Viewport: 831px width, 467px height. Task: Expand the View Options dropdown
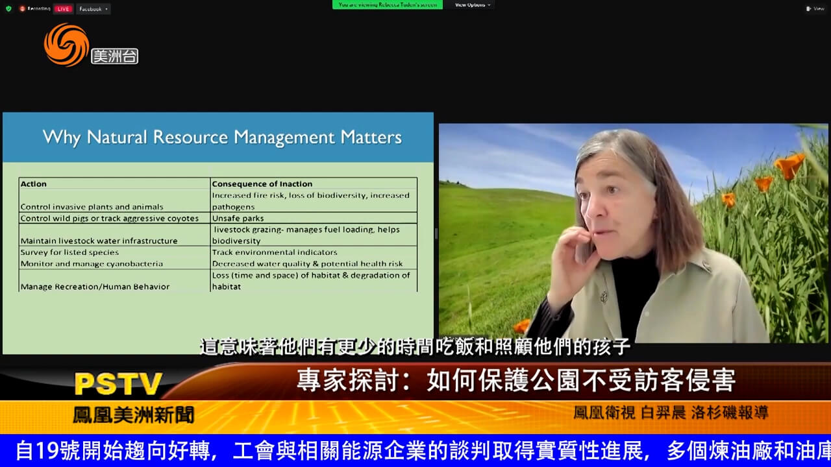coord(472,5)
